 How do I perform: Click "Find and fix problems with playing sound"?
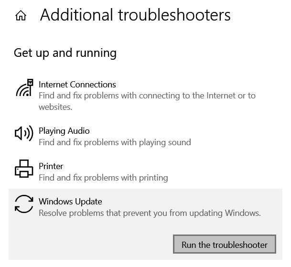115,142
